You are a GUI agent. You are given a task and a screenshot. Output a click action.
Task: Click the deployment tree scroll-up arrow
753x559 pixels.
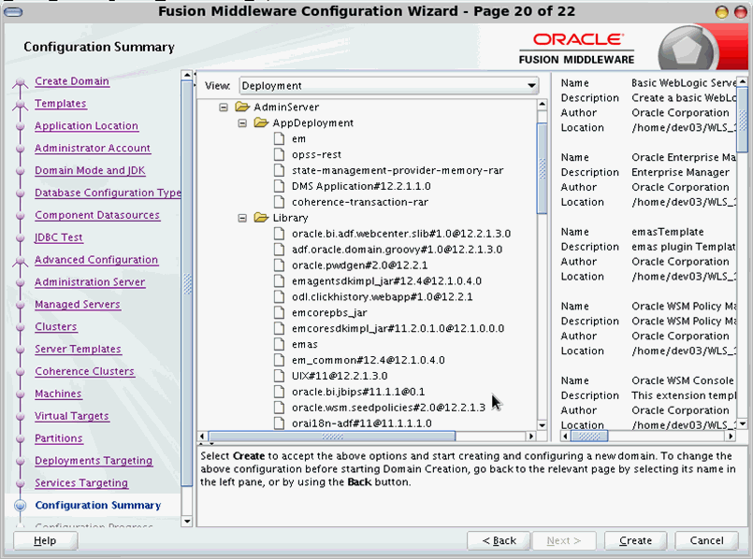pyautogui.click(x=543, y=105)
